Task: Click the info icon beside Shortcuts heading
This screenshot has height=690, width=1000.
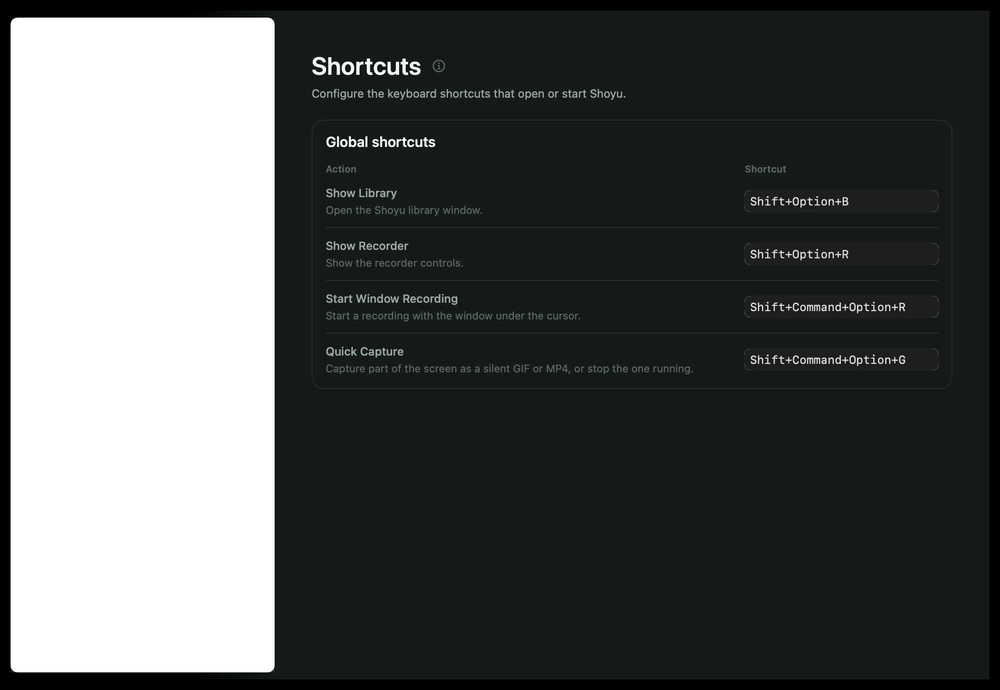Action: pos(438,66)
